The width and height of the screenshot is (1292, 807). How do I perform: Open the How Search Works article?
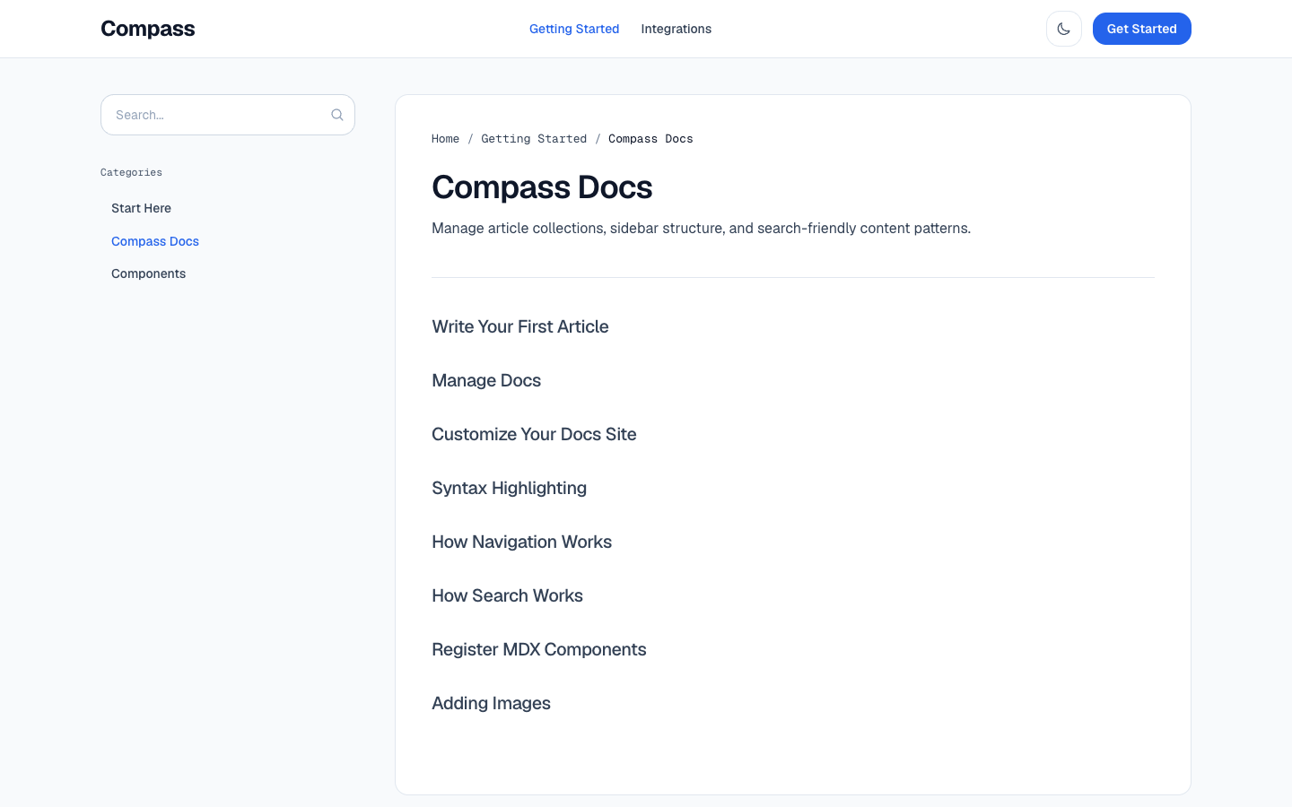click(x=507, y=595)
